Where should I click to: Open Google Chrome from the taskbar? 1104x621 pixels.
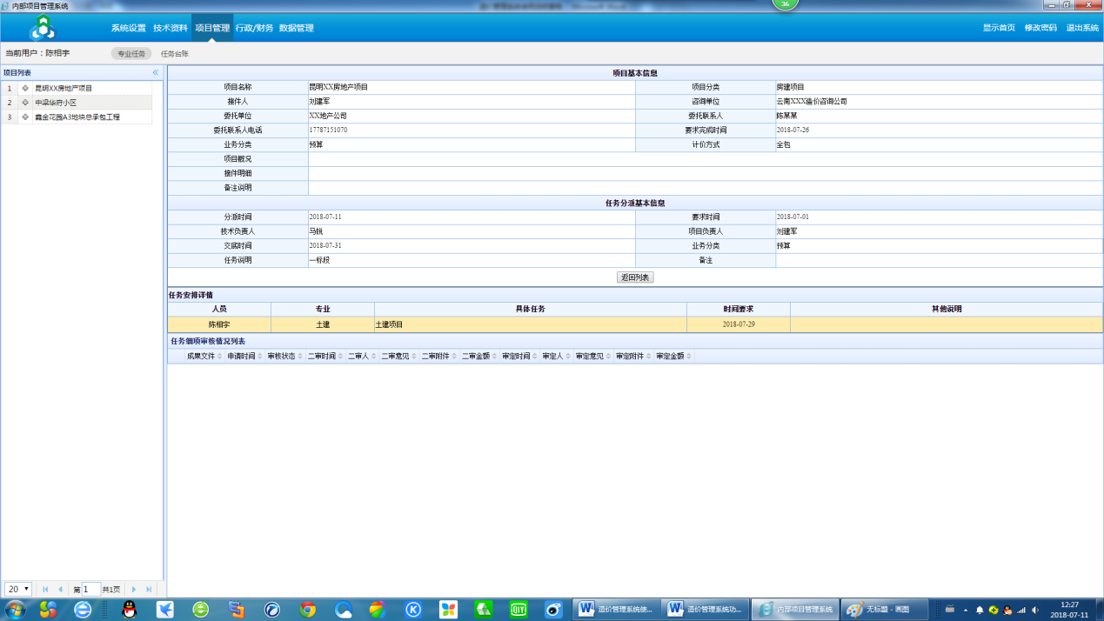point(307,610)
